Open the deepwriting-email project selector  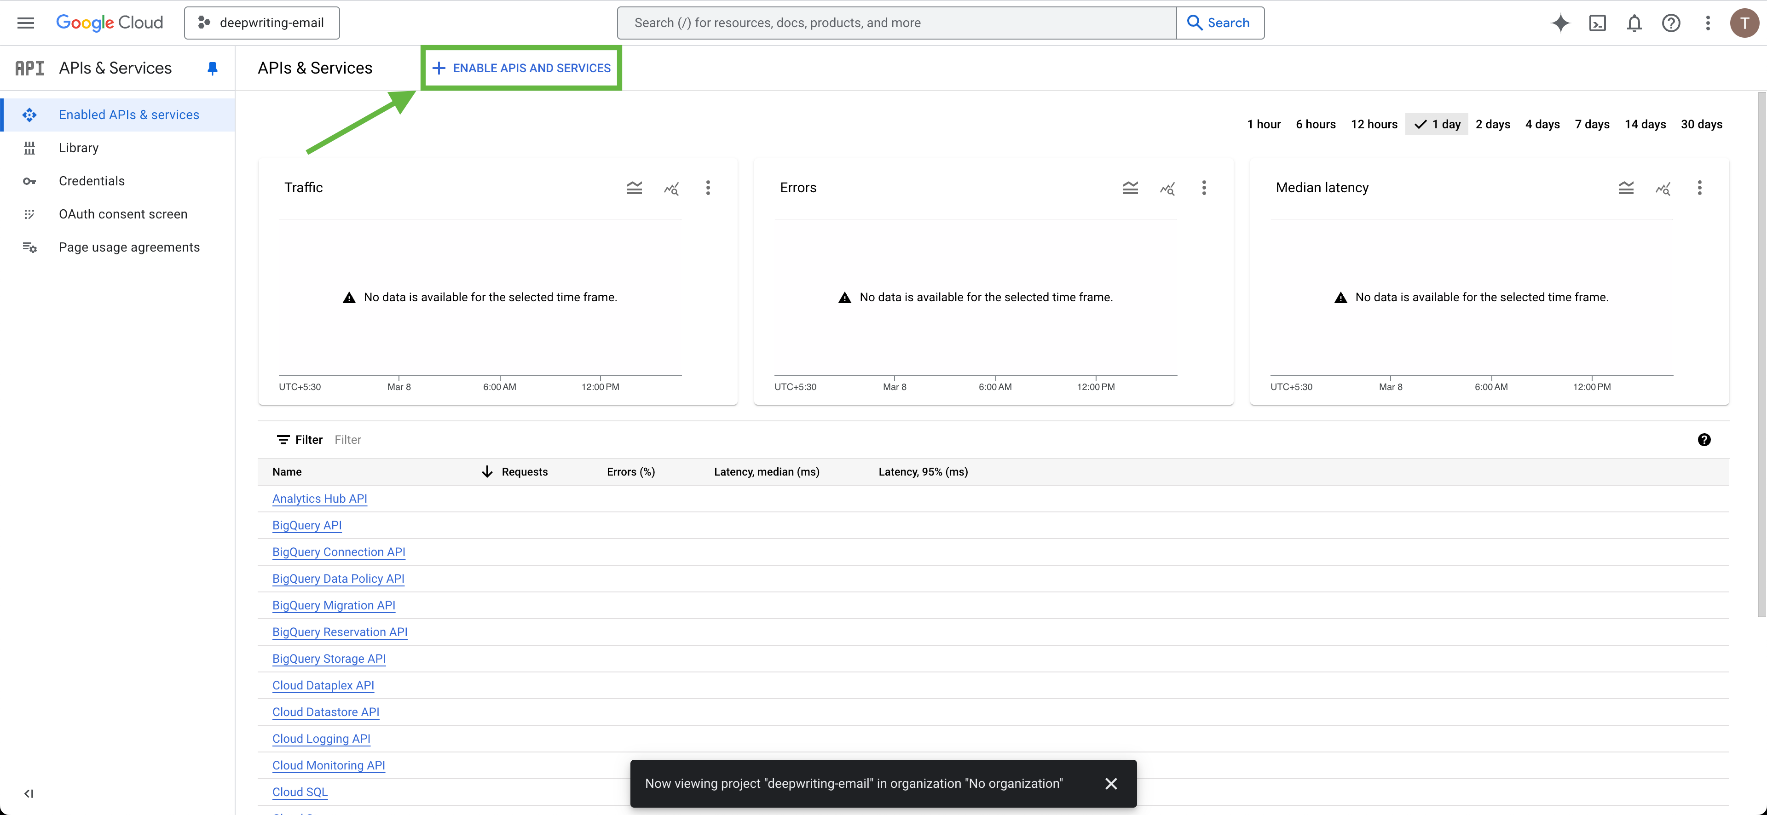pos(262,23)
